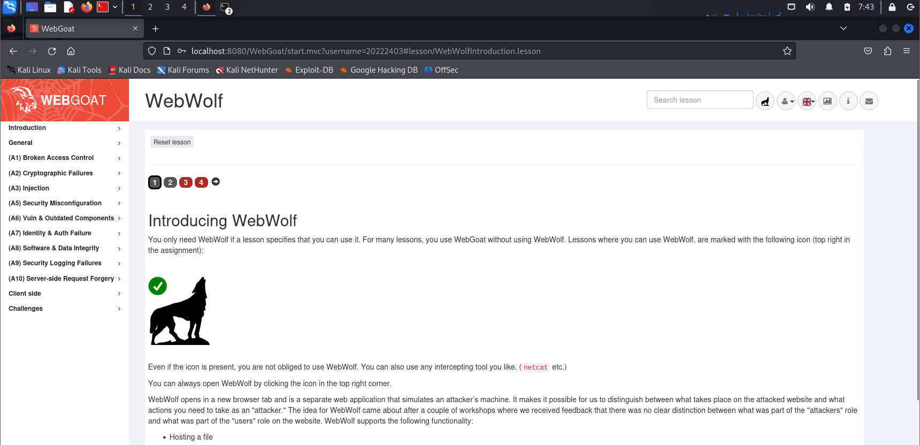Lock the screen with the padlock icon
The image size is (920, 445).
pyautogui.click(x=892, y=7)
